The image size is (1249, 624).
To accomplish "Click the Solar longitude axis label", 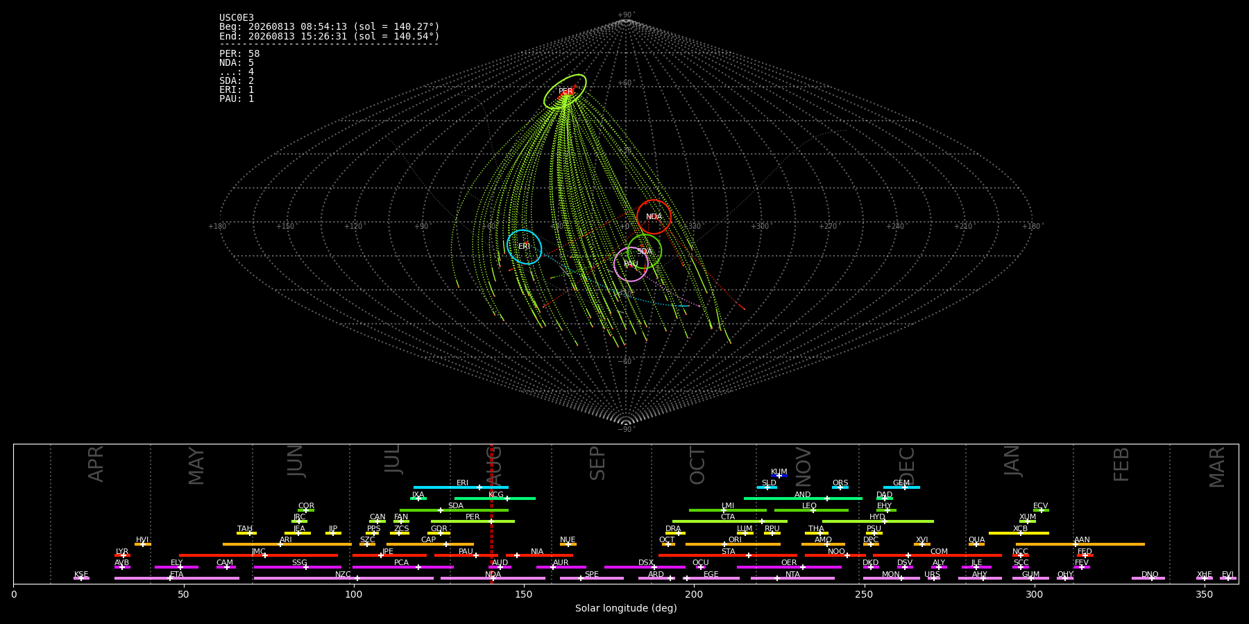I will click(x=626, y=609).
